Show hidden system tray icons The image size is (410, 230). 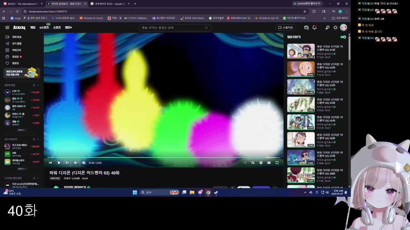(305, 192)
